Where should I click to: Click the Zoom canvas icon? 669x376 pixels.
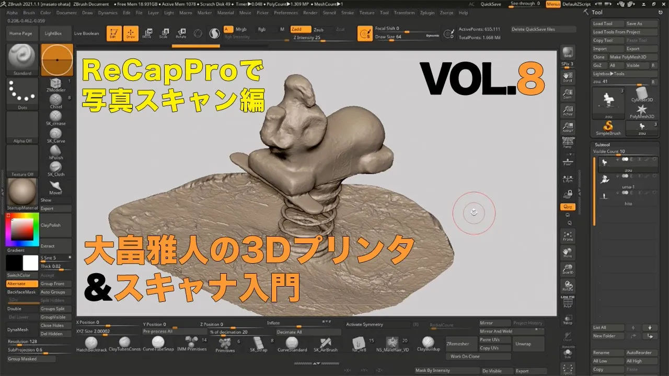pyautogui.click(x=567, y=93)
